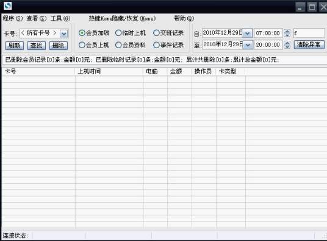
Task: Click the end time spinner arrows
Action: [287, 45]
